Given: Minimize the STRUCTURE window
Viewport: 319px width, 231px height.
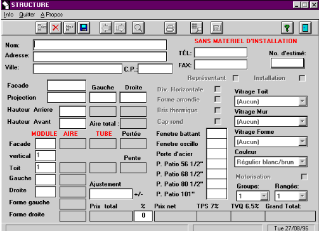Looking at the screenshot, I should click(x=297, y=4).
